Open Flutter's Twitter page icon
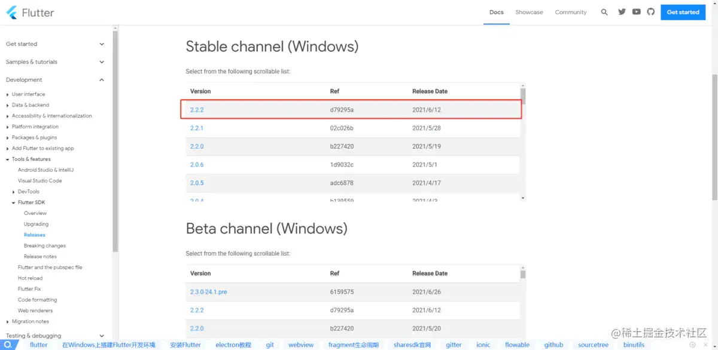 622,12
